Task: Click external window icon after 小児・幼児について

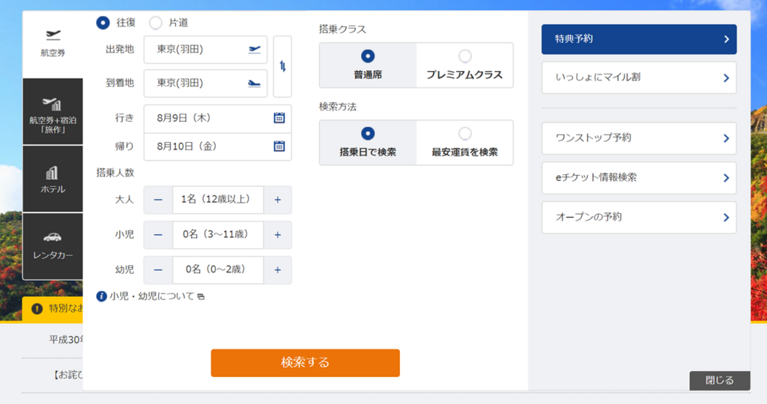Action: pyautogui.click(x=201, y=297)
